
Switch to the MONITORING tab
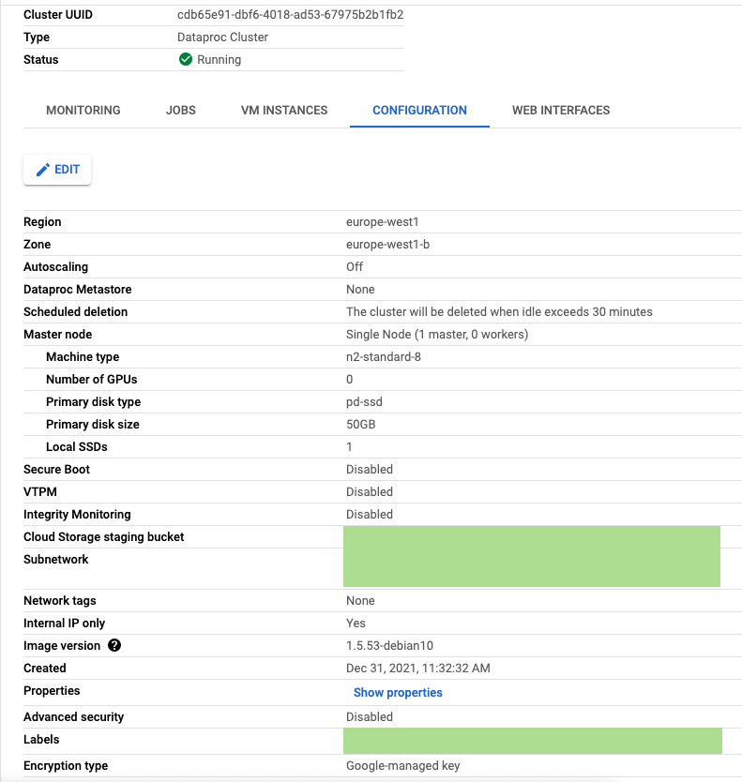click(83, 110)
